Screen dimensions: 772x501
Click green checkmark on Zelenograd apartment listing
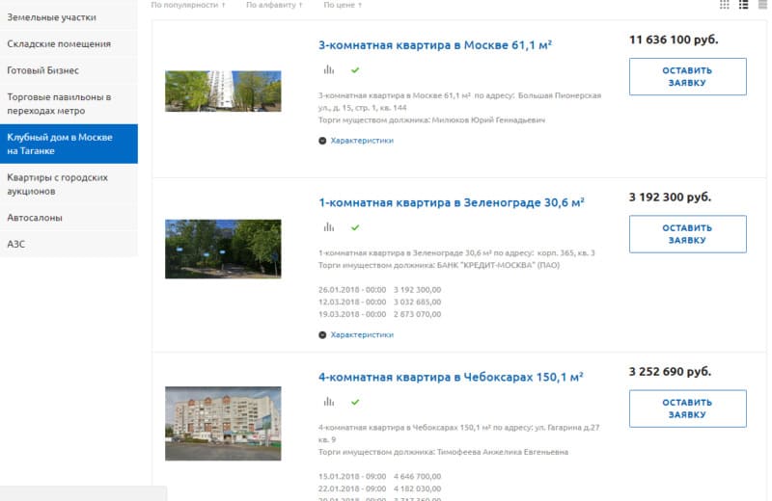(x=355, y=227)
